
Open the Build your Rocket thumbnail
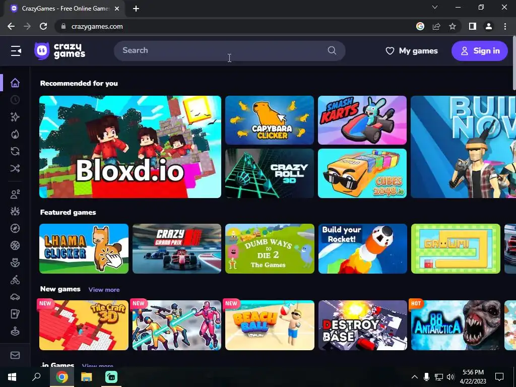(x=363, y=248)
